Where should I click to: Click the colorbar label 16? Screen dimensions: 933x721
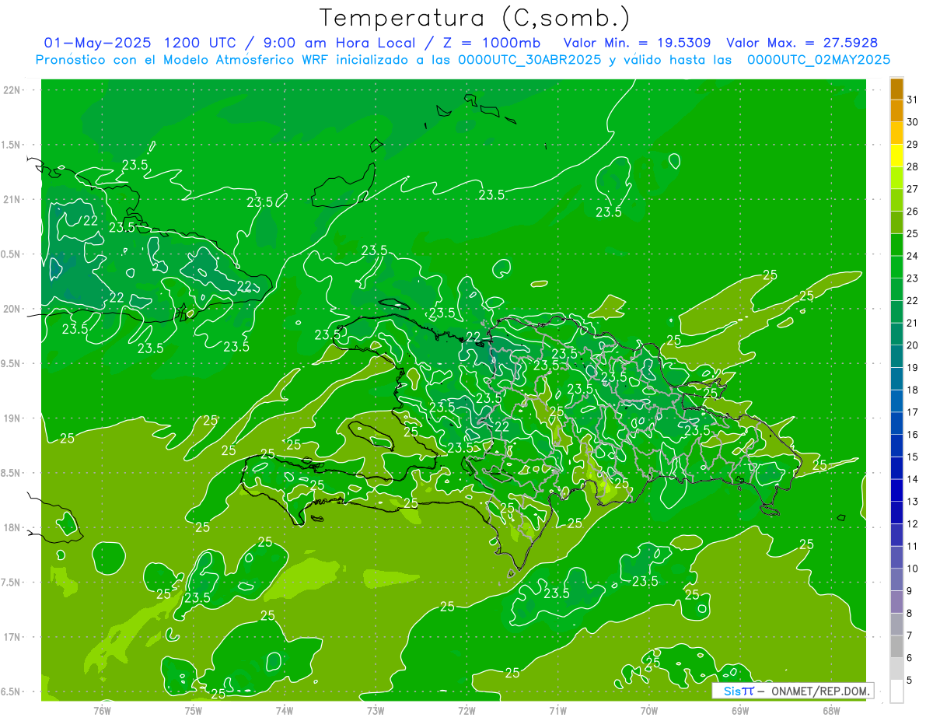tap(913, 434)
